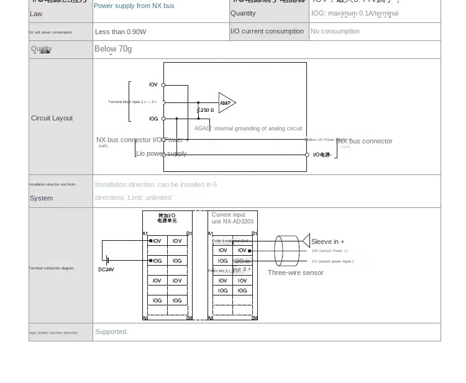The image size is (466, 383).
Task: Click 'Installation direction: can be installed in 6'
Action: pos(156,184)
